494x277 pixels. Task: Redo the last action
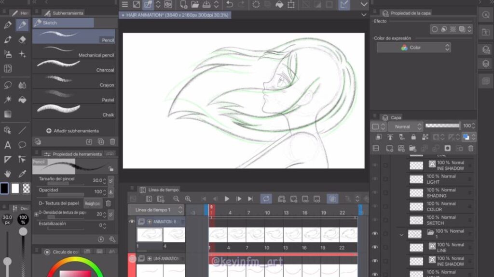click(241, 4)
